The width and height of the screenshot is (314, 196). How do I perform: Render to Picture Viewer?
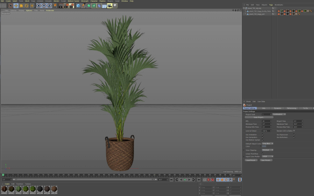coord(66,6)
